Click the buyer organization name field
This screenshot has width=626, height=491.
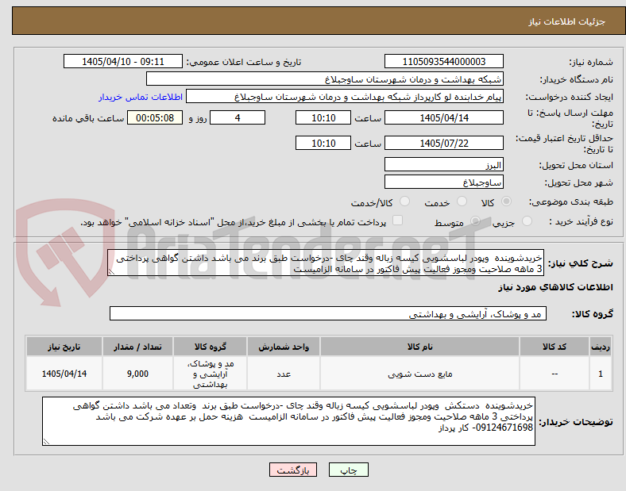[325, 79]
